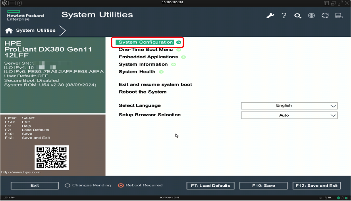Click the detach window icon in the title bar
The height and width of the screenshot is (201, 351).
click(x=333, y=3)
